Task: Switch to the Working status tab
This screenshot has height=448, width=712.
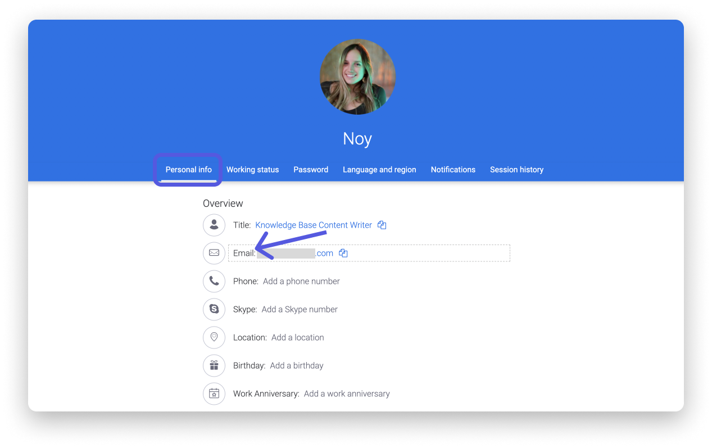Action: point(252,169)
